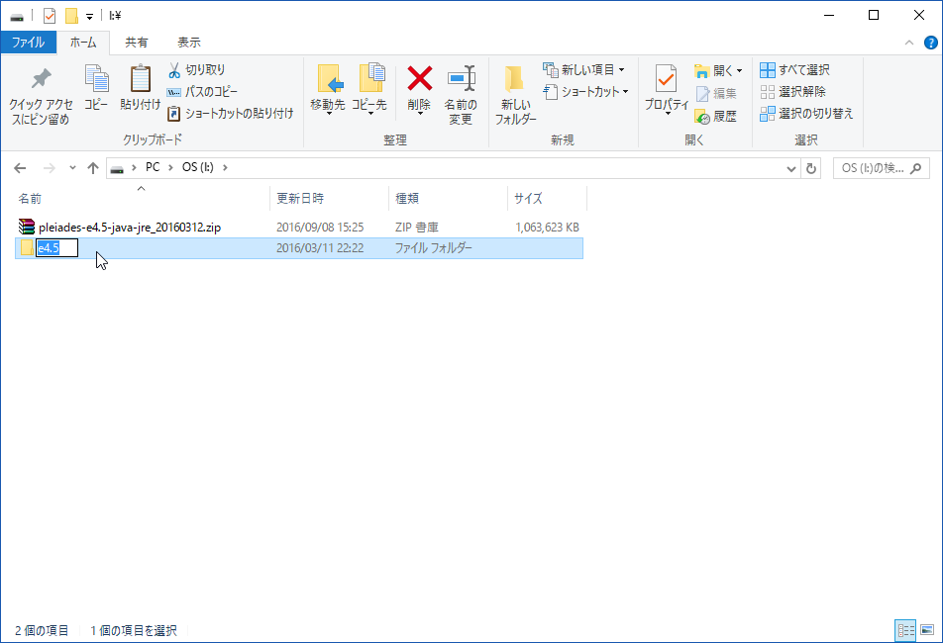Open recent locations dropdown arrow
The height and width of the screenshot is (643, 943).
click(72, 168)
